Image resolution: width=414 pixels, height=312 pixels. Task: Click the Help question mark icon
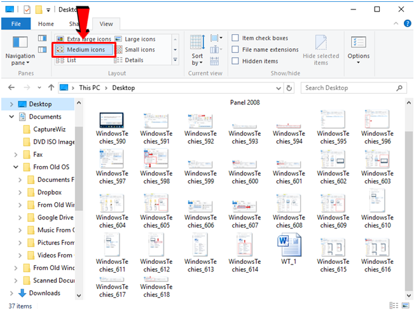point(408,23)
